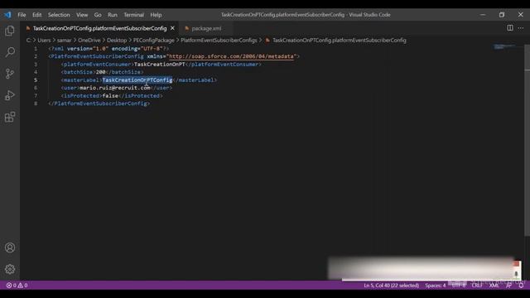Restore down the VS Code window

click(x=502, y=15)
